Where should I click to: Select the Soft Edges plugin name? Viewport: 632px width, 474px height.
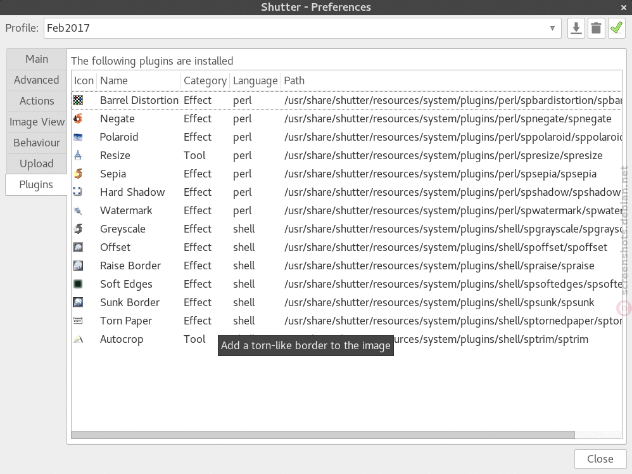tap(126, 284)
